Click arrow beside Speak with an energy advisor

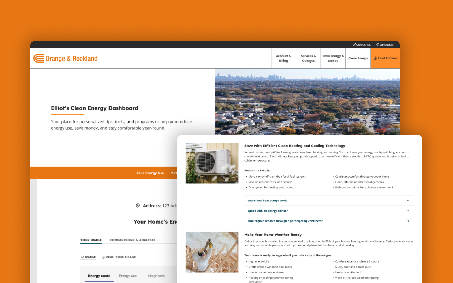(408, 211)
